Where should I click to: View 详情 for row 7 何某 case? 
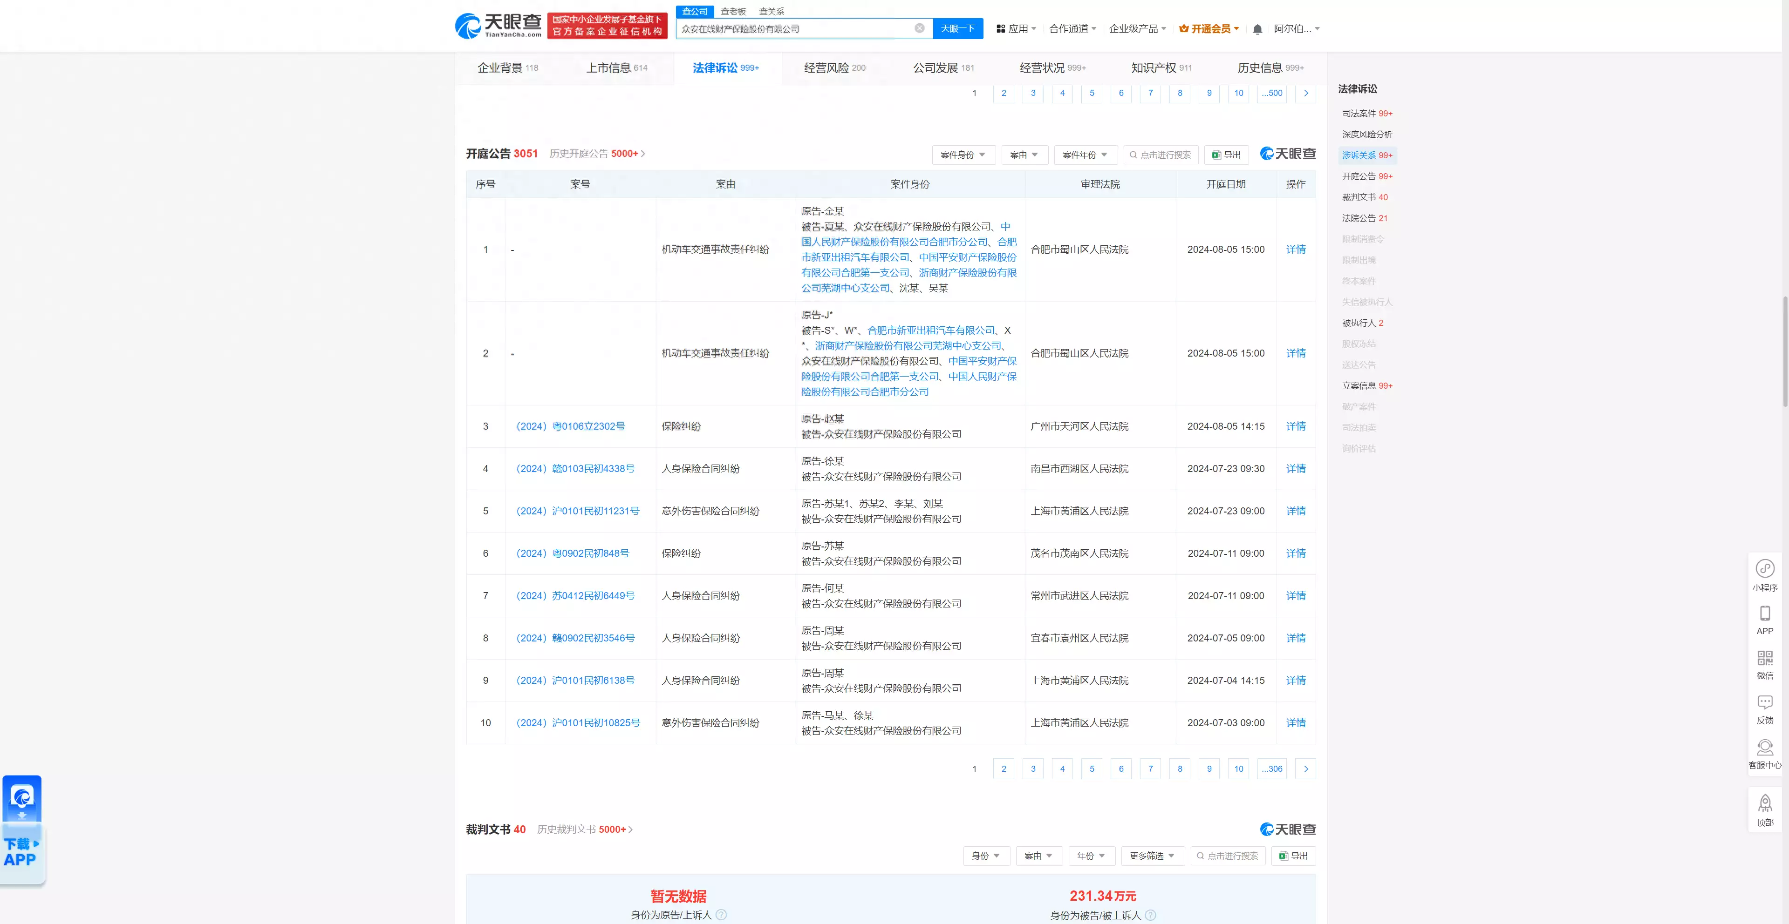1296,595
